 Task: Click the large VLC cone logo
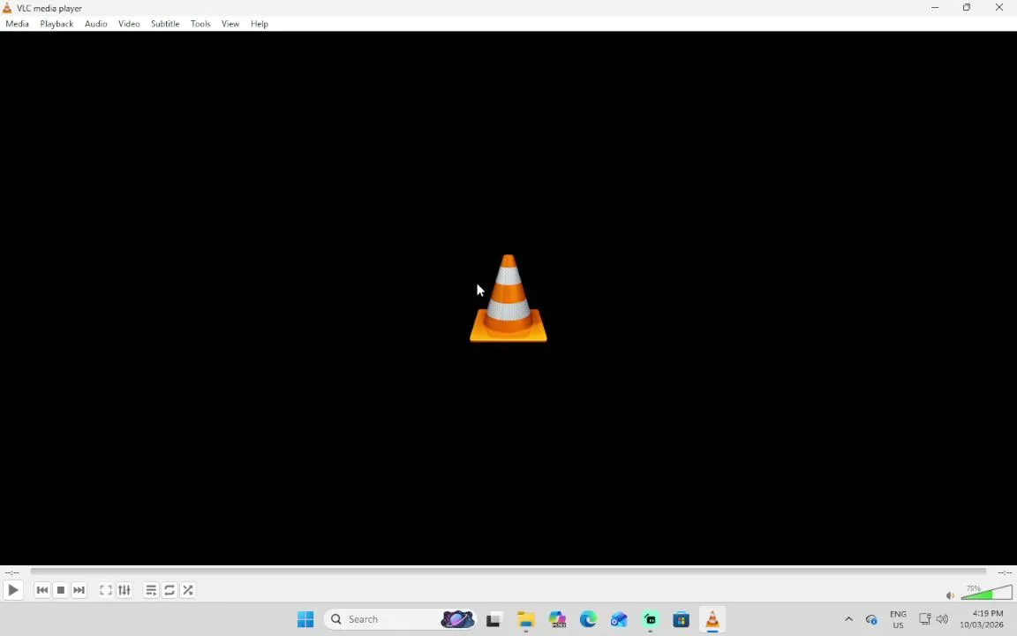[508, 298]
